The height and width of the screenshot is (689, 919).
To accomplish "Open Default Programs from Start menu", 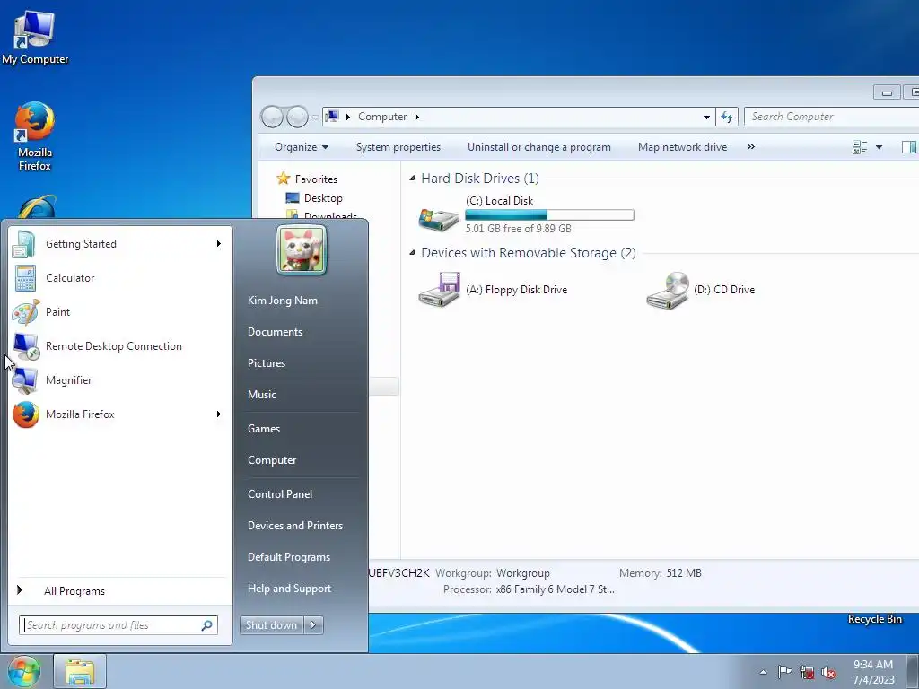I will 289,557.
